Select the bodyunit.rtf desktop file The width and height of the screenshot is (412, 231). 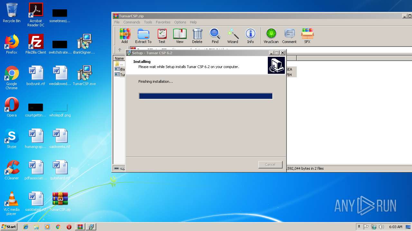coord(36,76)
